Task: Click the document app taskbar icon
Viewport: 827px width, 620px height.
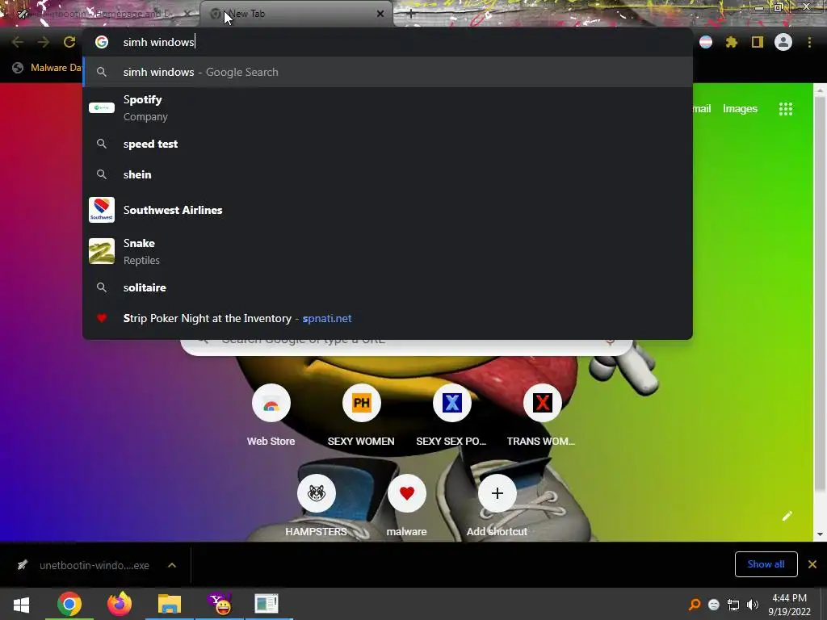Action: point(267,604)
